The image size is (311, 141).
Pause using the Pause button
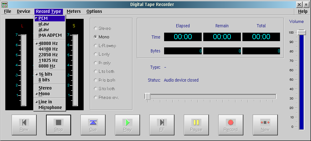click(196, 125)
